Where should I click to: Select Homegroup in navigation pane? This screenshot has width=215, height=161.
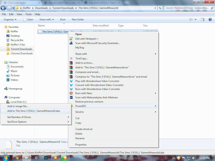15,89
